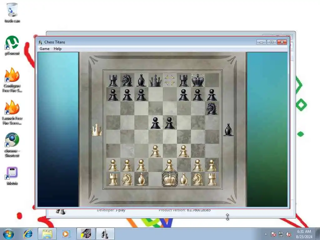Select the white pawn on c2
Image resolution: width=320 pixels, height=240 pixels.
click(x=141, y=165)
